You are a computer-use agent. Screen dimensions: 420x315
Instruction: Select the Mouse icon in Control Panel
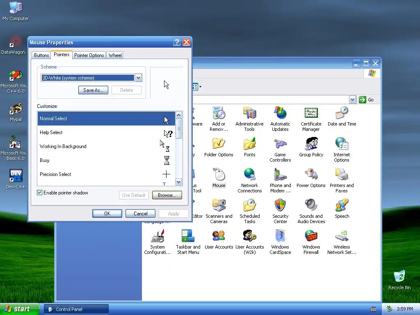pyautogui.click(x=219, y=178)
